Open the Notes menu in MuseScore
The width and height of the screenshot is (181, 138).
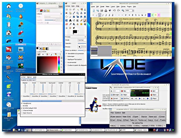click(107, 7)
